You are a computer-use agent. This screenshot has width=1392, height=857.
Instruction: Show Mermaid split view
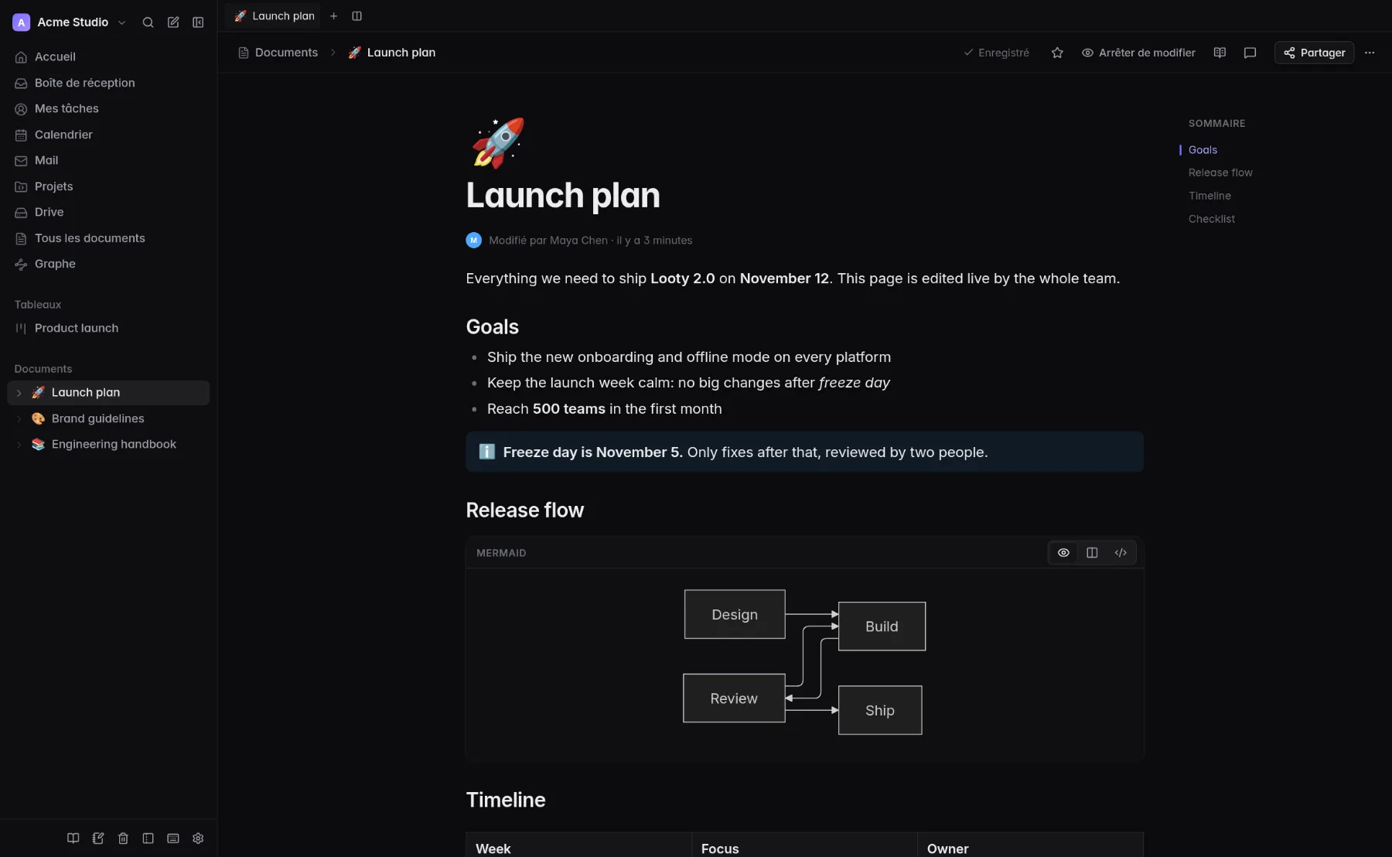pyautogui.click(x=1092, y=552)
